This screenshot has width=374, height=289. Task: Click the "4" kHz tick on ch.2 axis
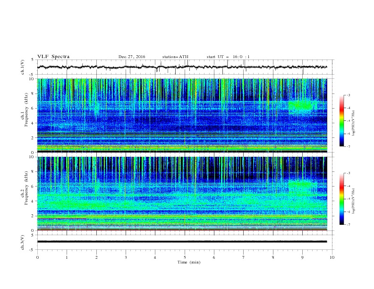coord(33,201)
